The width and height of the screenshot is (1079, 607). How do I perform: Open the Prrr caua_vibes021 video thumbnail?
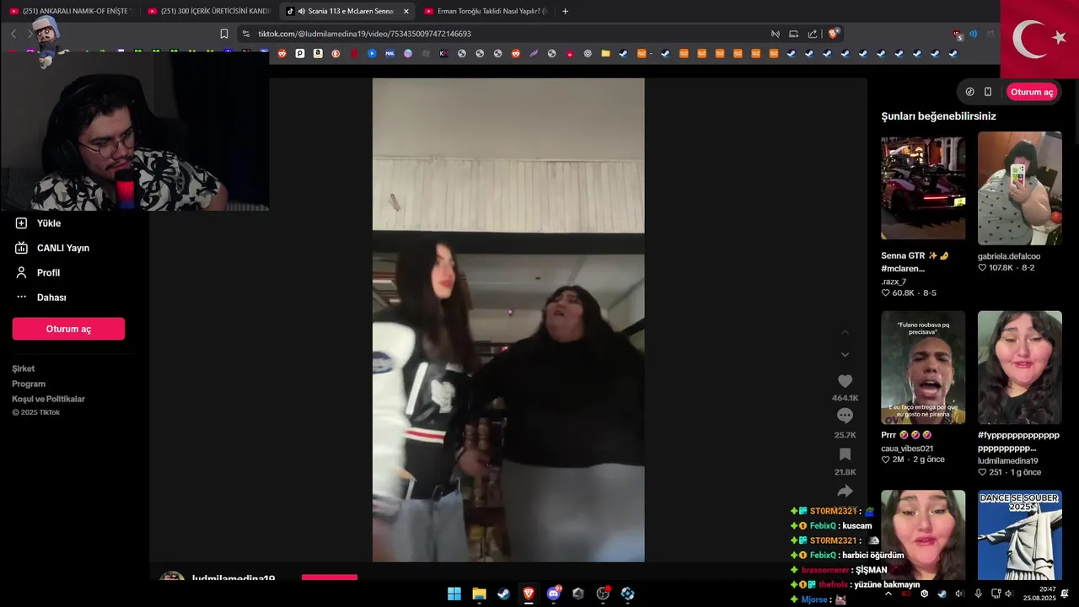click(x=923, y=368)
